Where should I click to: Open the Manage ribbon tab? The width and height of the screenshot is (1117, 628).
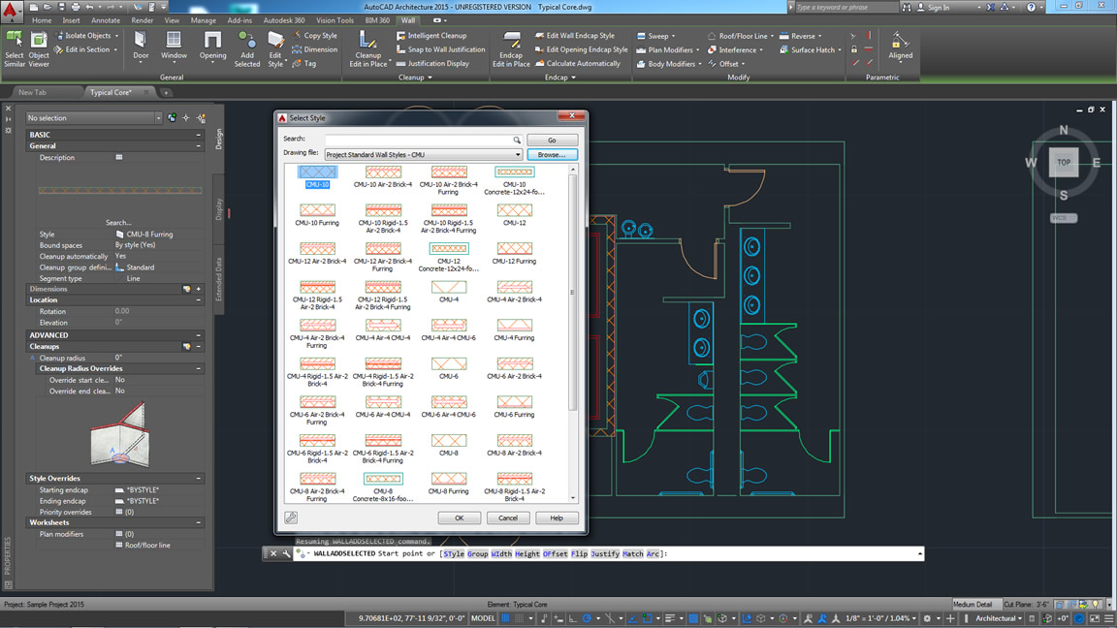click(x=203, y=20)
